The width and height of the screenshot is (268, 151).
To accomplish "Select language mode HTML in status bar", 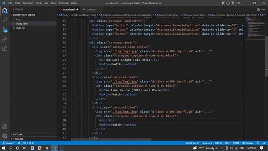I will click(x=236, y=143).
